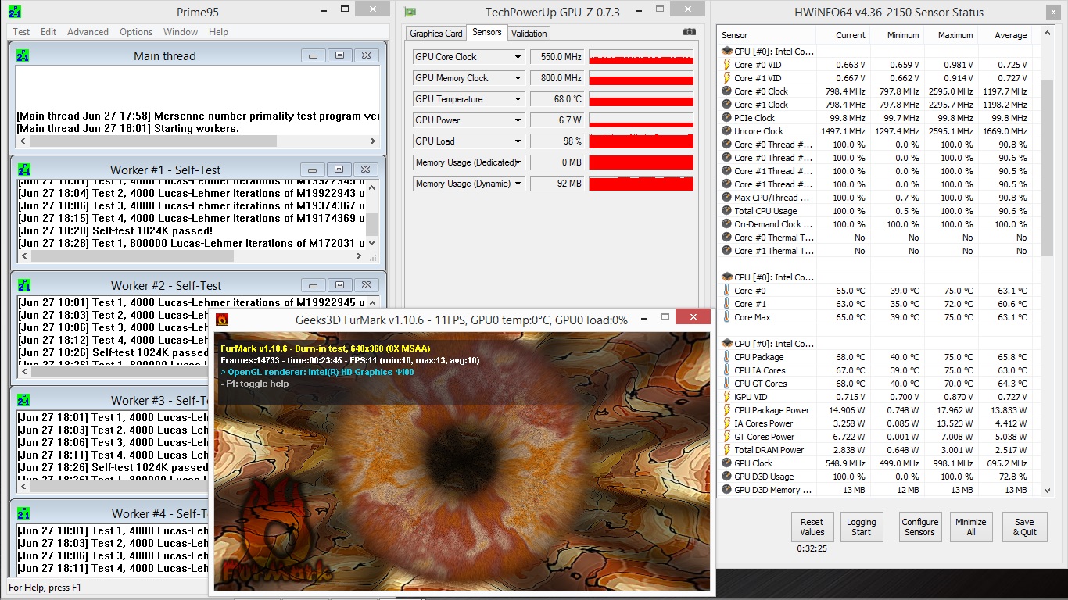Click the HWiNFO sensor list vertical scrollbar
The image size is (1068, 600).
click(1048, 262)
